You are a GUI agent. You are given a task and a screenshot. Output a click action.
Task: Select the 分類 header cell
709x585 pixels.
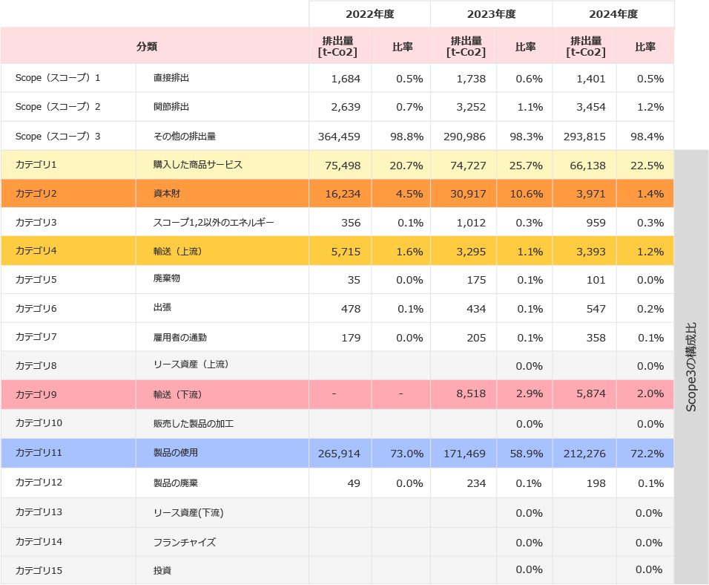(x=147, y=46)
